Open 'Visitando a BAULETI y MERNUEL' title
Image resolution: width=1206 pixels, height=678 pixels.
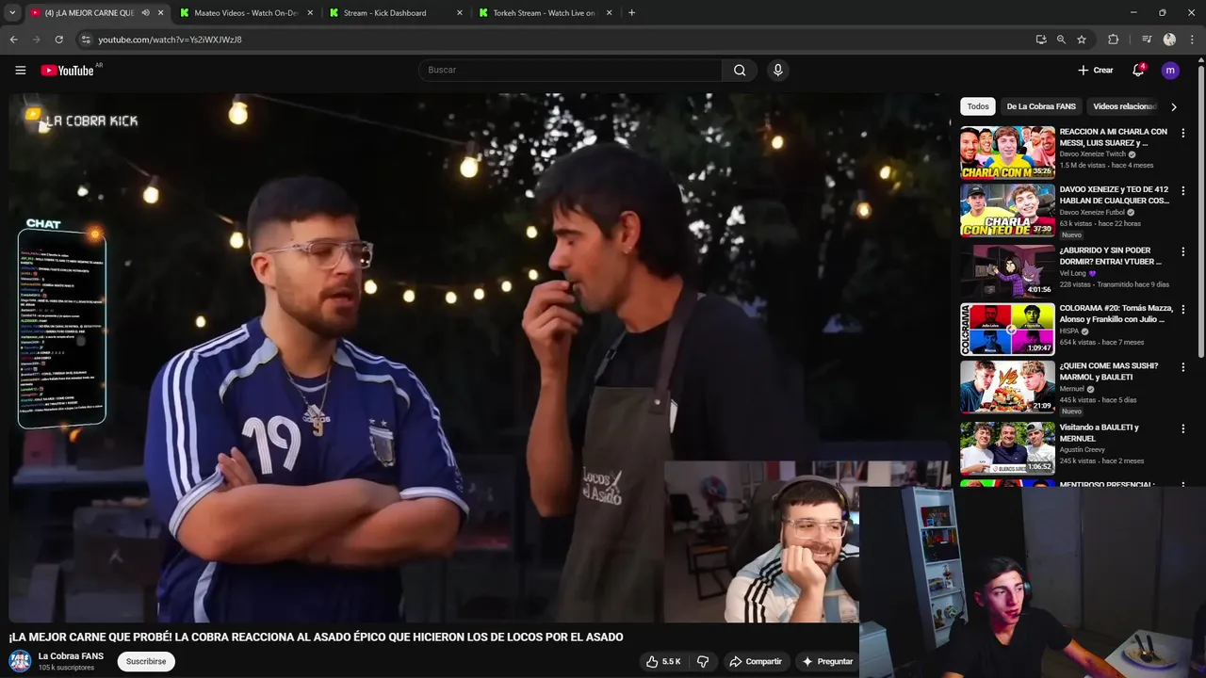(x=1099, y=433)
